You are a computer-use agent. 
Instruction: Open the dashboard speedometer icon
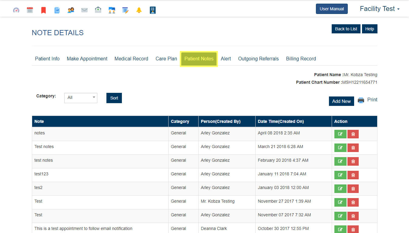pos(16,10)
